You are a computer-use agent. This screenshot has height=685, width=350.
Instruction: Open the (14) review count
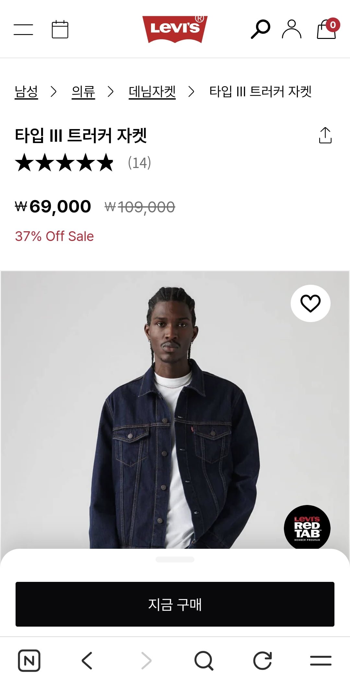[x=139, y=163]
